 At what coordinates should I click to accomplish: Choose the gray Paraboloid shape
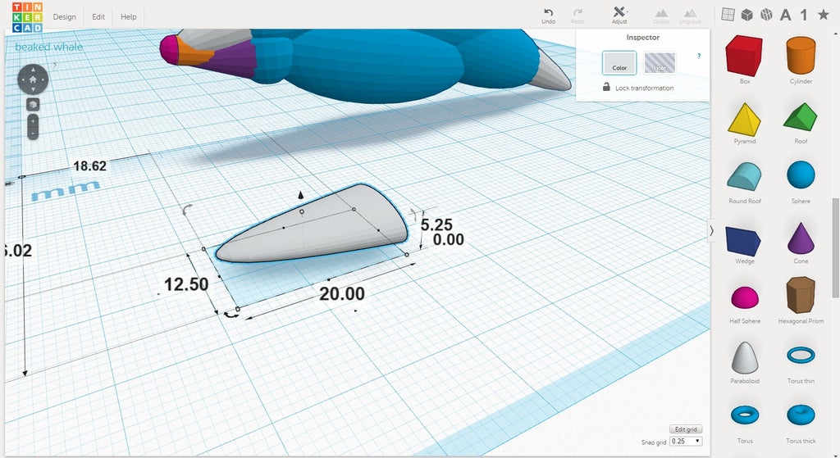tap(745, 358)
